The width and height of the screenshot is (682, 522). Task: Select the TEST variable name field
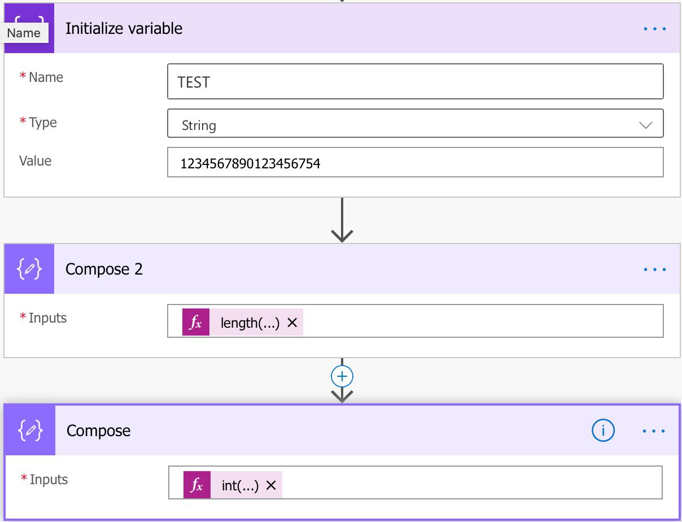pyautogui.click(x=415, y=81)
